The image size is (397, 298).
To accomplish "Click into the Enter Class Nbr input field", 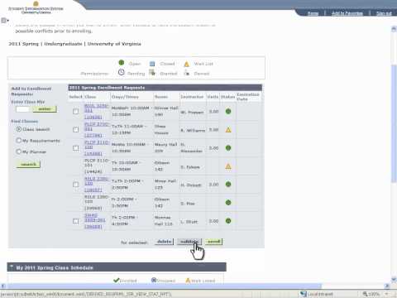I will tap(23, 109).
